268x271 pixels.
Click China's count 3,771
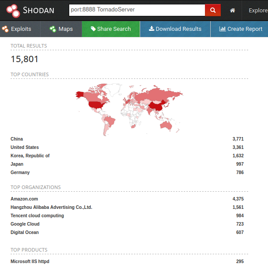[238, 139]
